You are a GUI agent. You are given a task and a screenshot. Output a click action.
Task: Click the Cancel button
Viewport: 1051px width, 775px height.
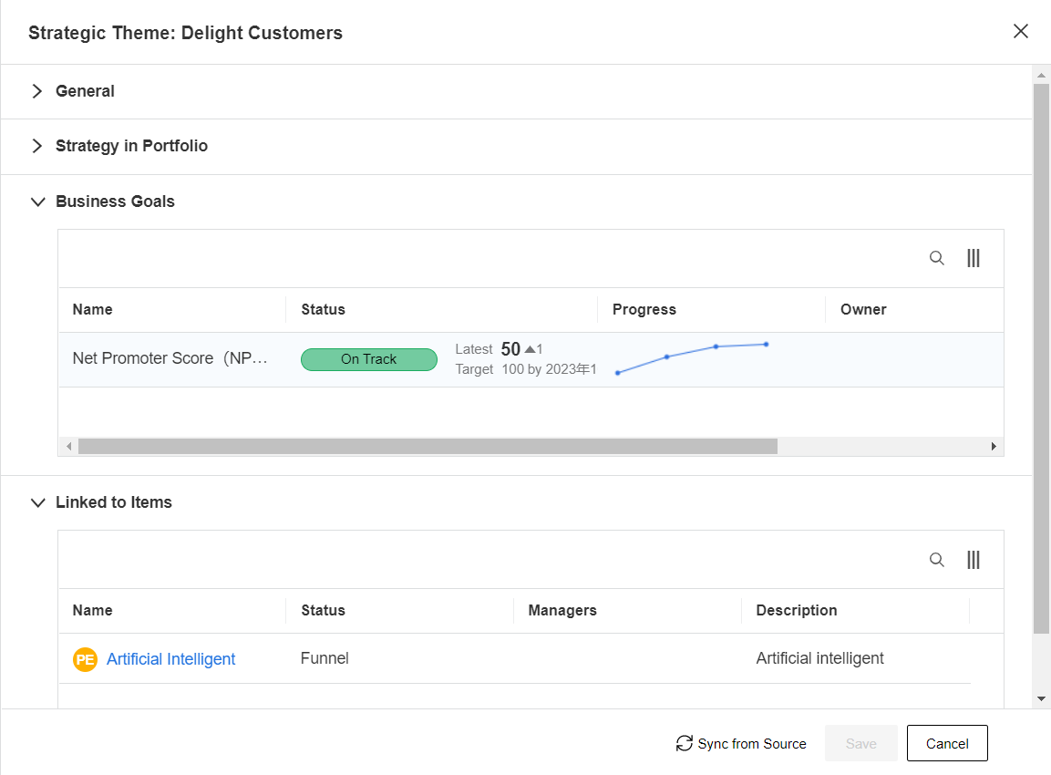(x=946, y=744)
